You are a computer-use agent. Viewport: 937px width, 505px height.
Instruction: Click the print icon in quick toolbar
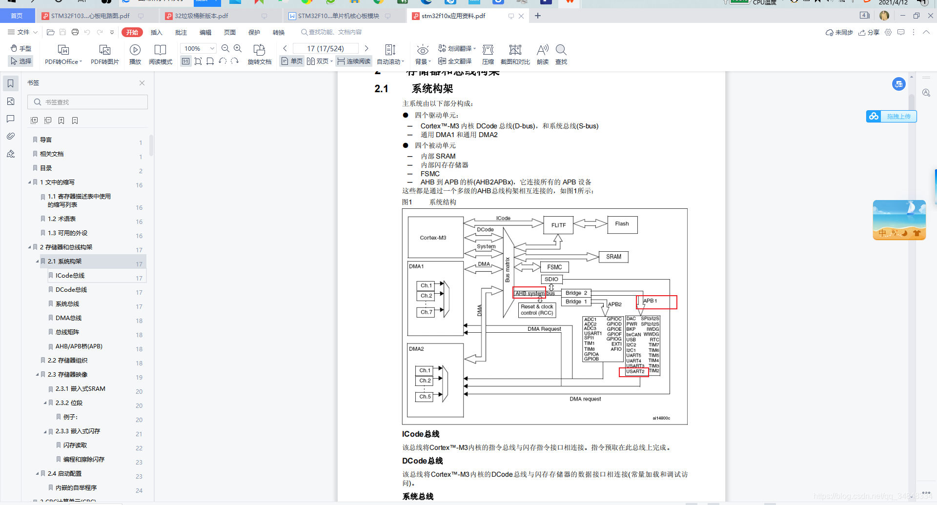(x=75, y=32)
